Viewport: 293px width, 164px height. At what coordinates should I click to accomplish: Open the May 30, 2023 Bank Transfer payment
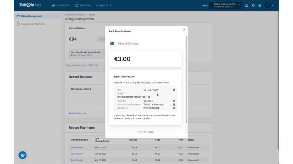77,154
